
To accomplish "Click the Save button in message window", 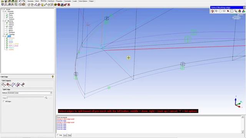I will [65, 135].
